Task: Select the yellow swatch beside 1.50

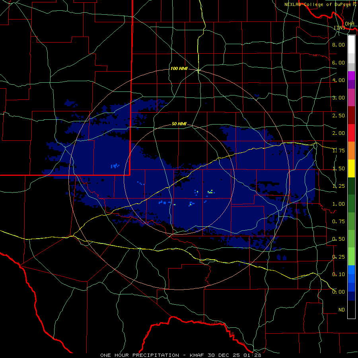Action: tap(351, 168)
